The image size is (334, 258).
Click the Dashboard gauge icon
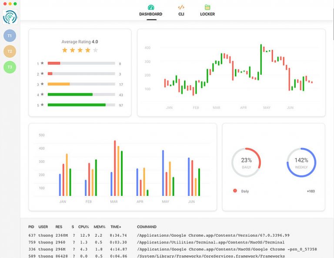pyautogui.click(x=150, y=7)
